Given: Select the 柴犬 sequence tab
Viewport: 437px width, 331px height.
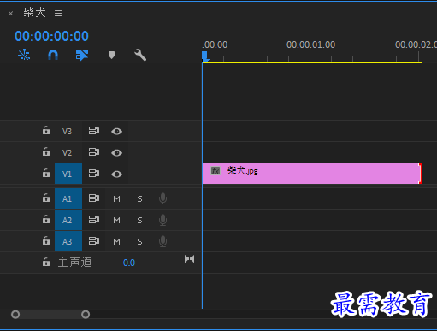Looking at the screenshot, I should click(34, 12).
